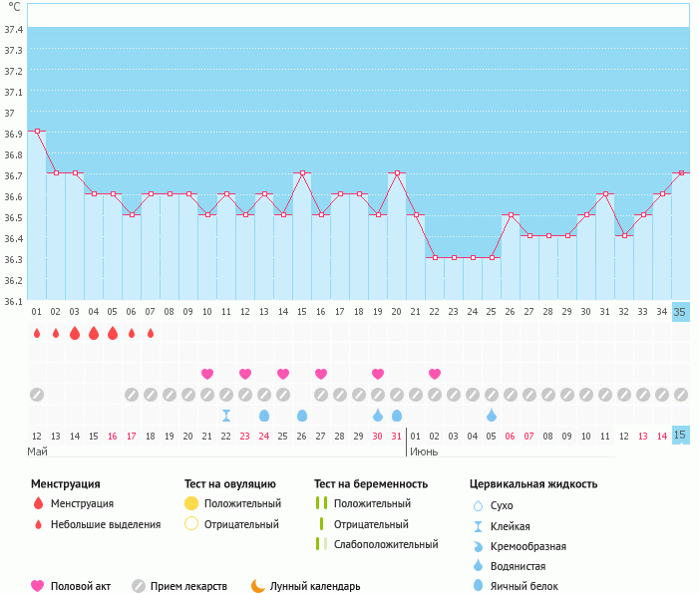The image size is (699, 593).
Task: Click the sticky fluid hourglass icon on day 11
Action: tap(226, 415)
